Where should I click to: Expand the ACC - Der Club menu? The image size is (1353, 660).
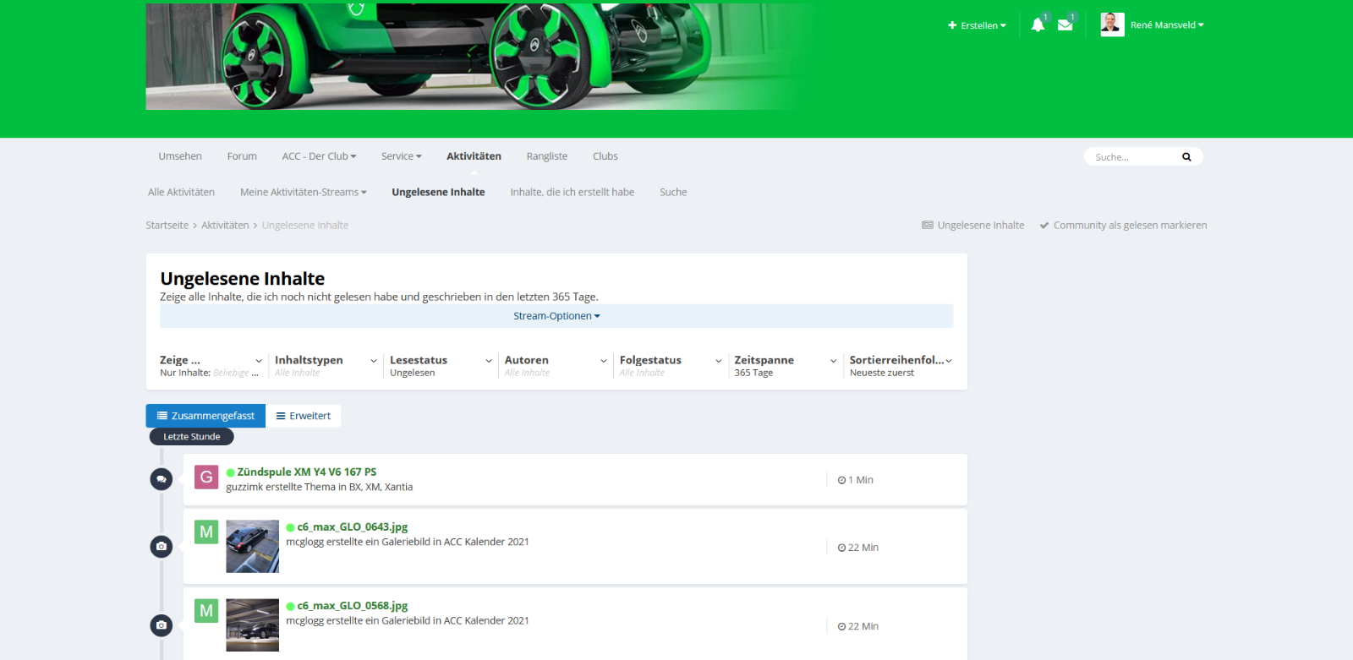(x=319, y=156)
